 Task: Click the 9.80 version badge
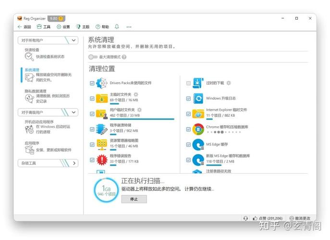(x=56, y=19)
